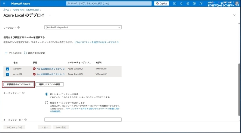Click the error status icon for AzHost12
Screen dimensions: 241x133
(34, 74)
